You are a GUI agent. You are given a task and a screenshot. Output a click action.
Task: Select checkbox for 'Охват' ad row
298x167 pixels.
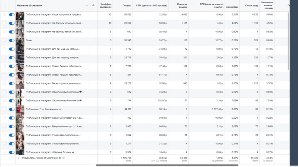click(x=4, y=40)
